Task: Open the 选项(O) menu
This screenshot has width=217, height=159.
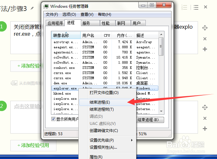Action: (69, 14)
